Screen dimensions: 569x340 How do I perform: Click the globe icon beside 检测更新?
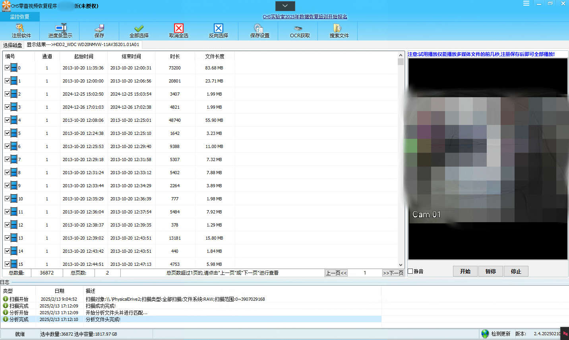coord(485,334)
